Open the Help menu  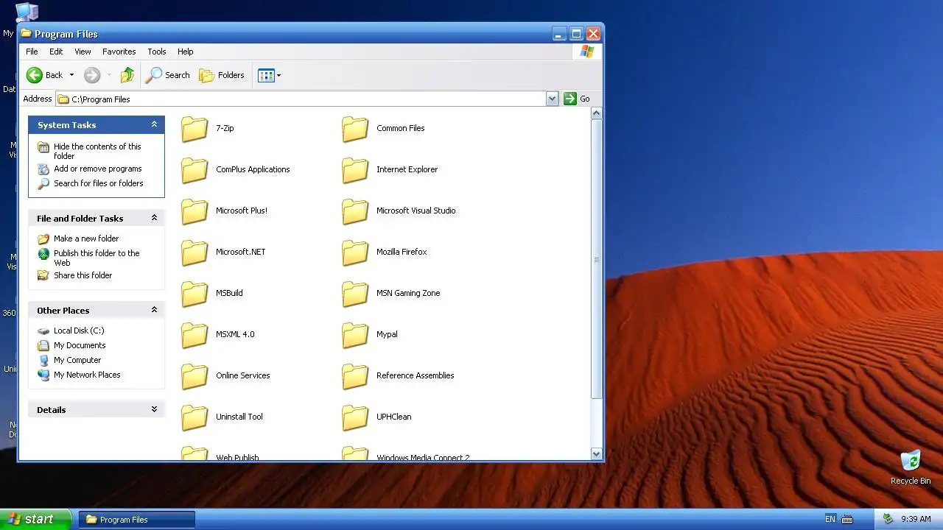tap(186, 52)
